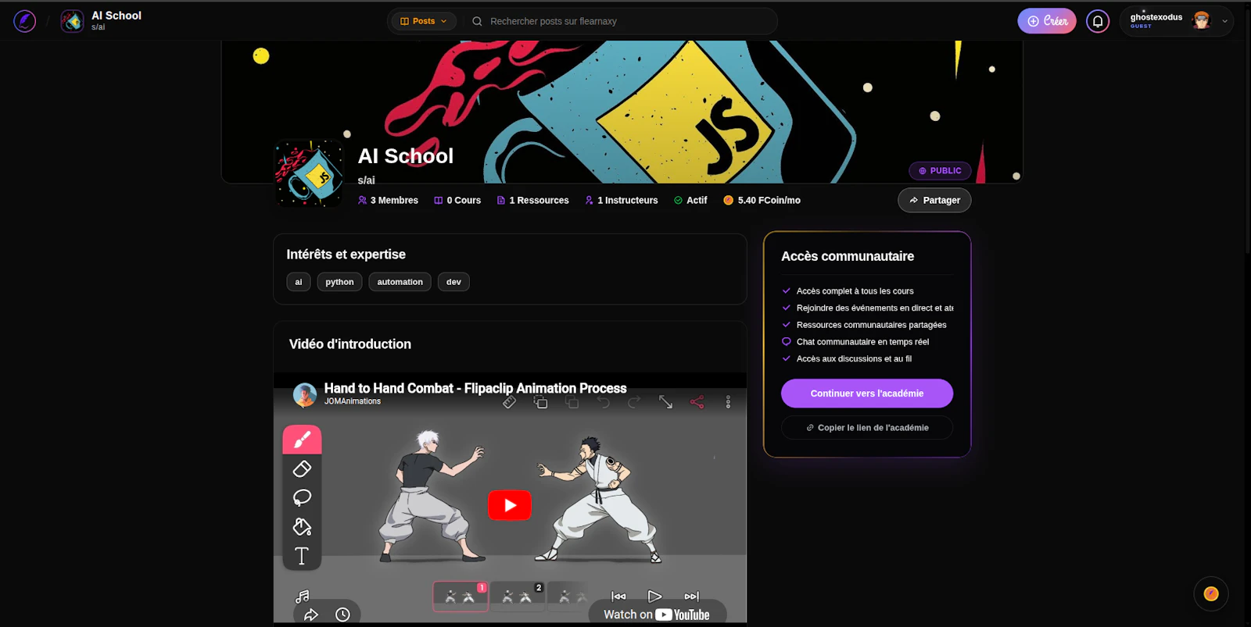Image resolution: width=1251 pixels, height=627 pixels.
Task: Select the eraser tool in video
Action: click(x=302, y=468)
